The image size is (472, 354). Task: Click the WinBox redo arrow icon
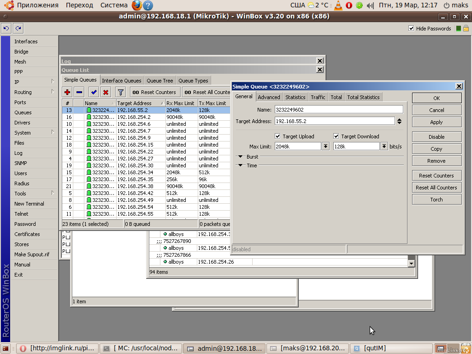click(18, 28)
